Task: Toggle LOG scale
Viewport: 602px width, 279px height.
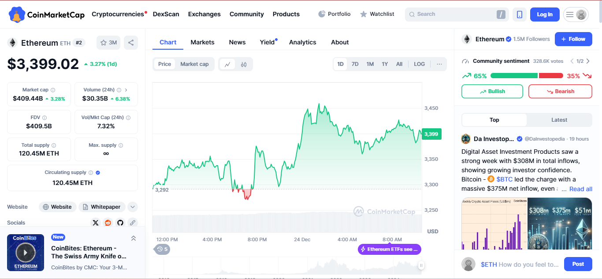Action: (420, 64)
